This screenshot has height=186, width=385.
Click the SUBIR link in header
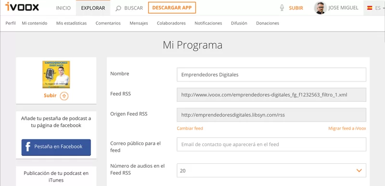(x=296, y=8)
